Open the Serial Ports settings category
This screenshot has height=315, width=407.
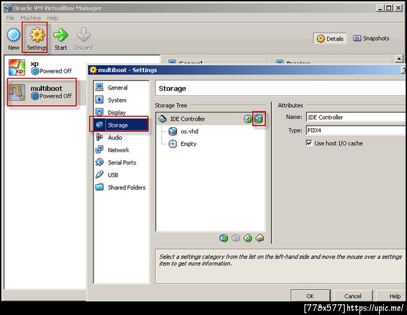[121, 162]
